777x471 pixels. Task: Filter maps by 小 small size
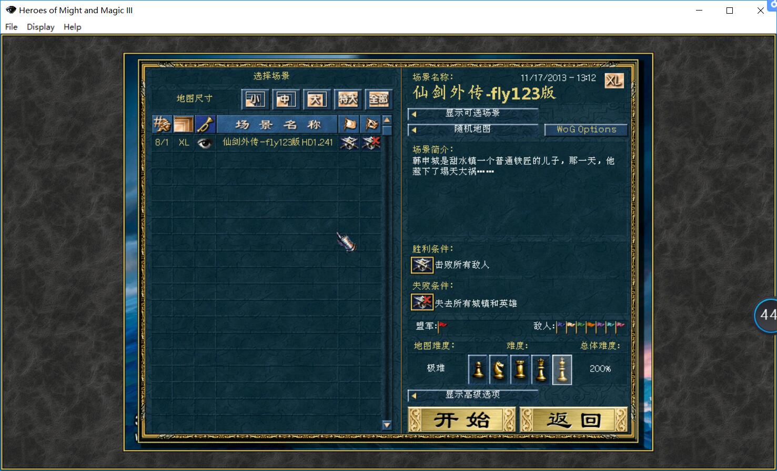tap(255, 99)
